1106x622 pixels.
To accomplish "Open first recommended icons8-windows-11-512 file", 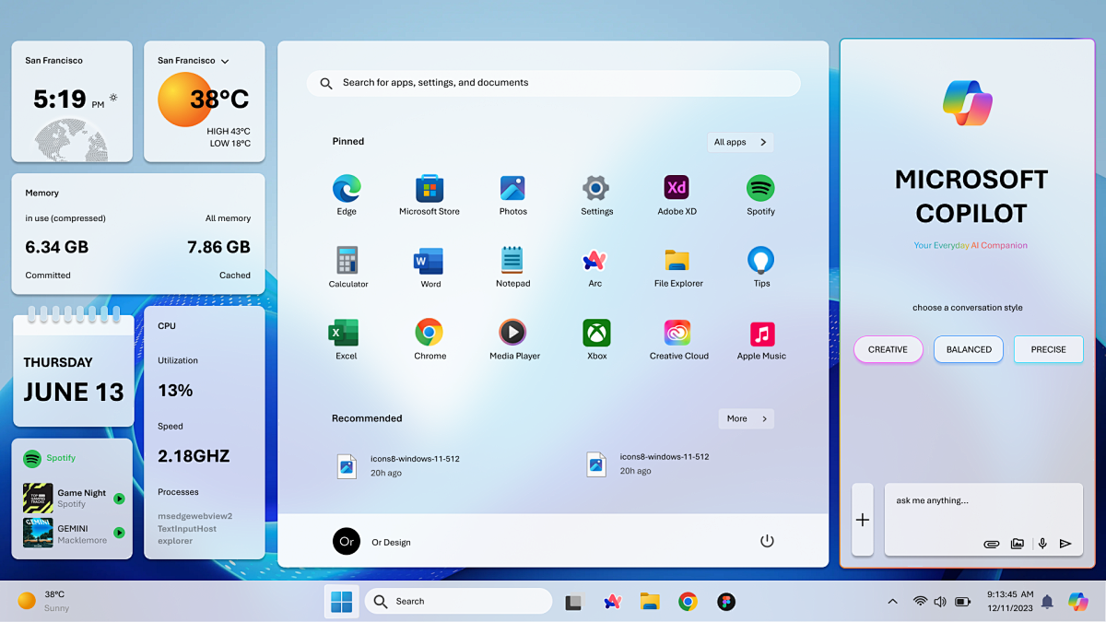I will 398,464.
